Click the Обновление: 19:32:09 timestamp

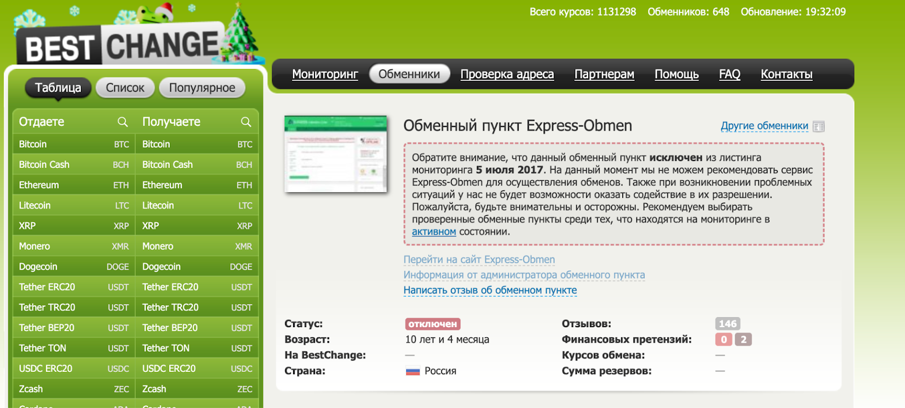click(x=794, y=12)
